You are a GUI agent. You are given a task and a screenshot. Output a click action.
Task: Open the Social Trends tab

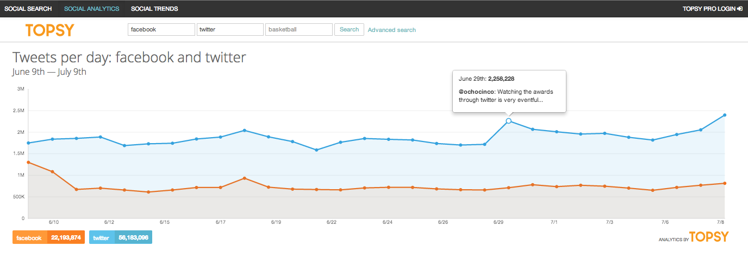pyautogui.click(x=154, y=9)
